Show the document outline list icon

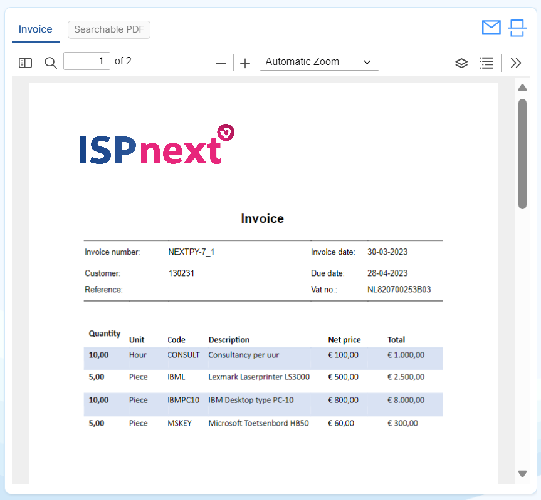pos(486,63)
